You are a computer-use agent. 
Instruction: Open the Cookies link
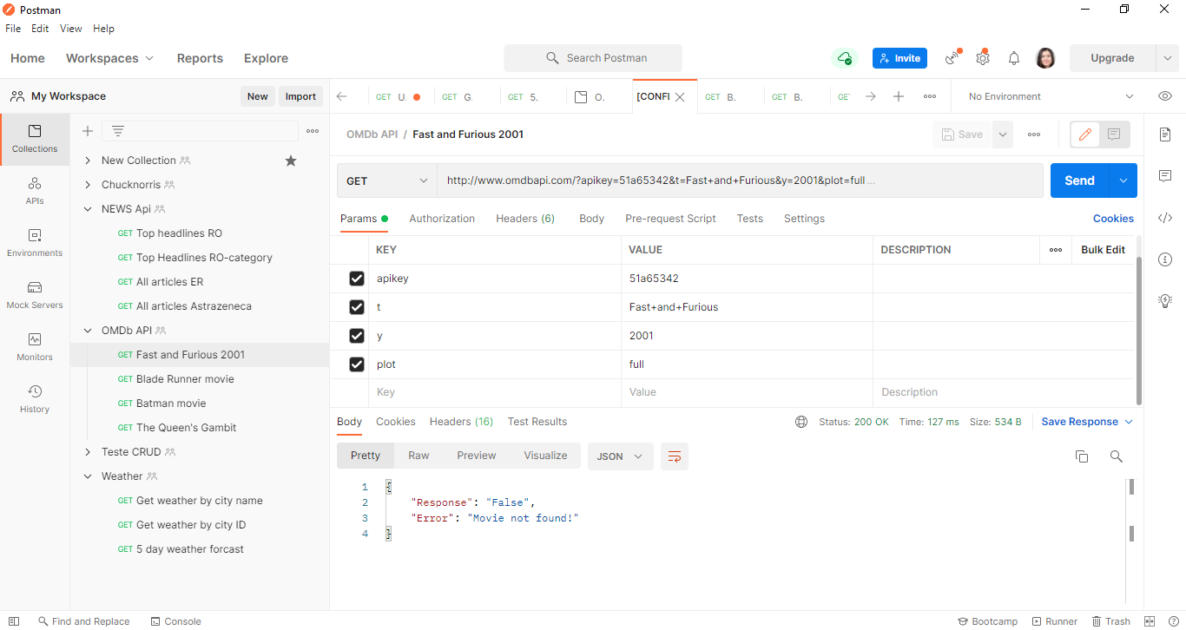(x=1113, y=219)
